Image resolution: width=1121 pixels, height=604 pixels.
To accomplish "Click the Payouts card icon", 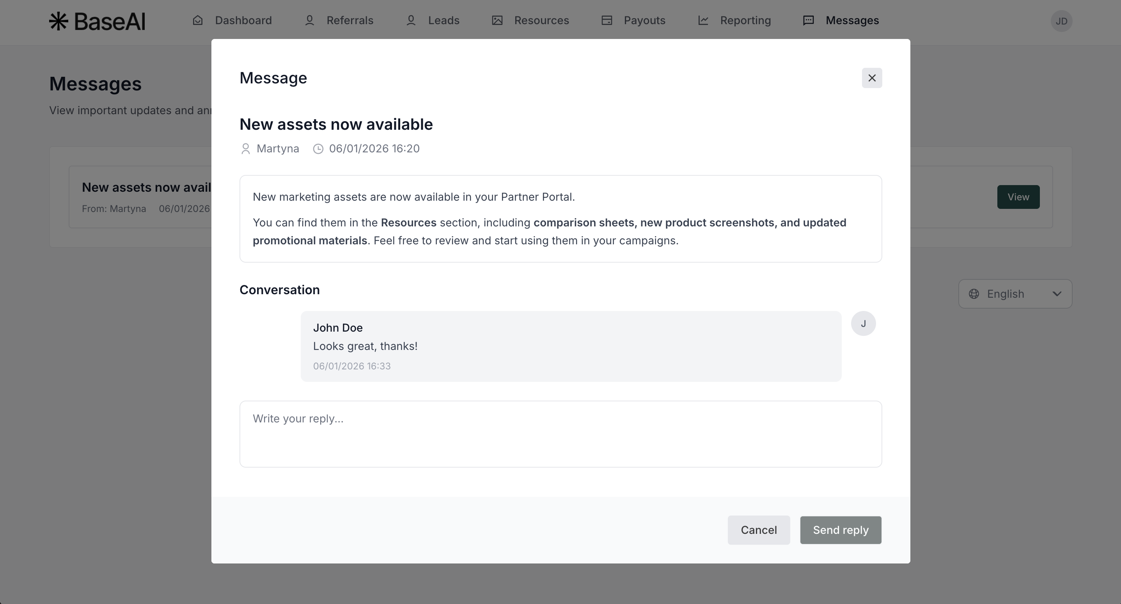I will pyautogui.click(x=607, y=20).
